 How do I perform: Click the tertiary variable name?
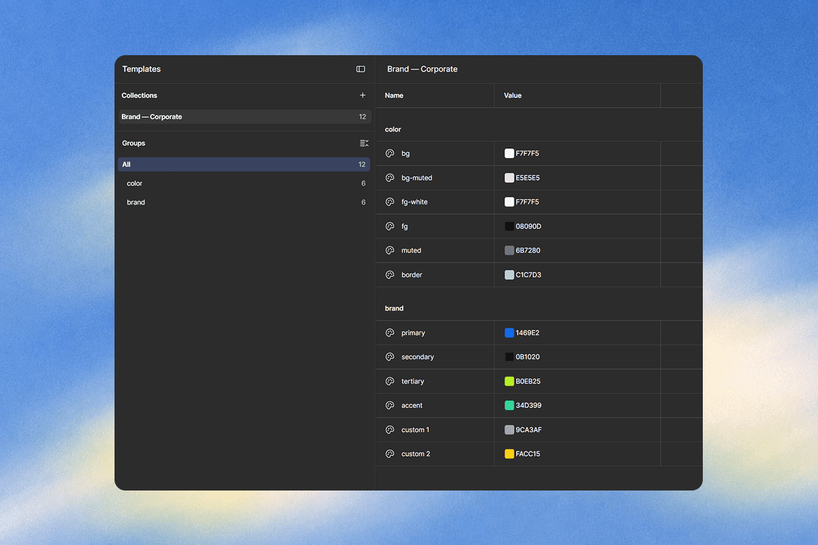(413, 381)
